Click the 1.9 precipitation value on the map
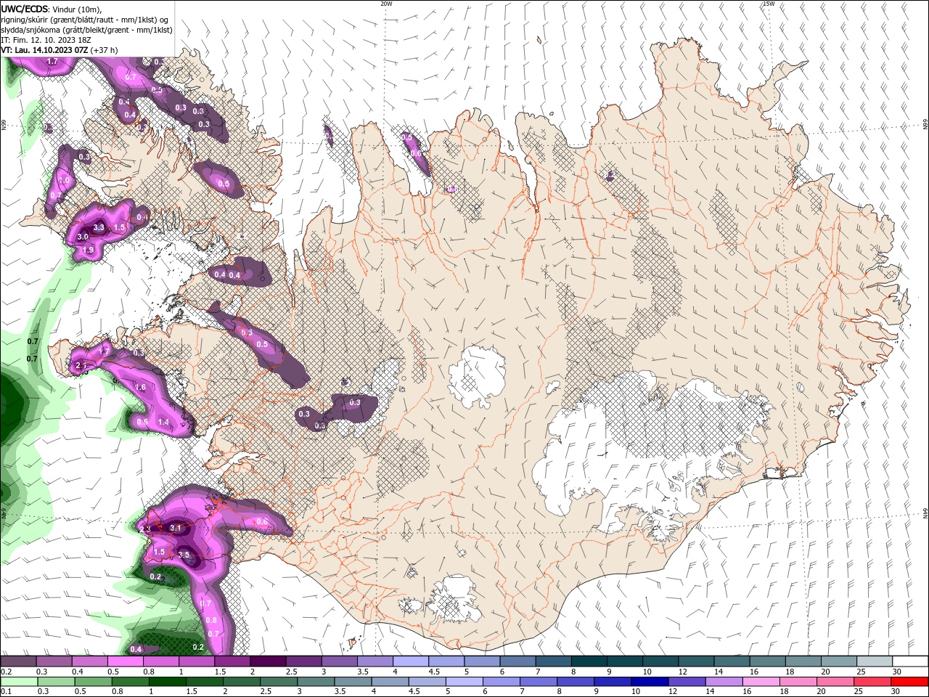The image size is (929, 697). (x=88, y=250)
